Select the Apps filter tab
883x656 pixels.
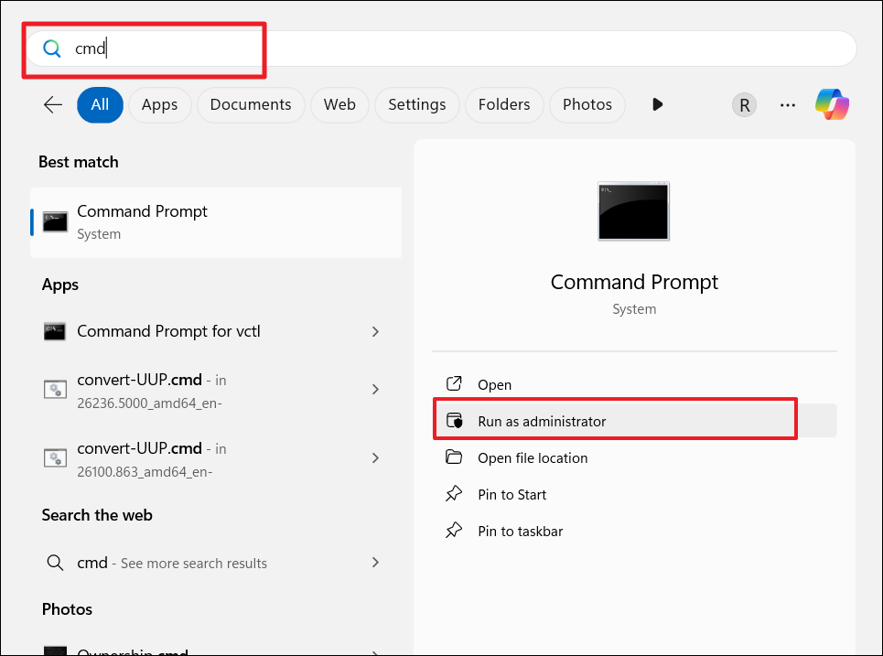click(159, 105)
